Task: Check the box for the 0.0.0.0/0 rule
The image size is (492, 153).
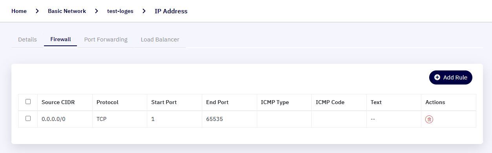Action: 28,118
